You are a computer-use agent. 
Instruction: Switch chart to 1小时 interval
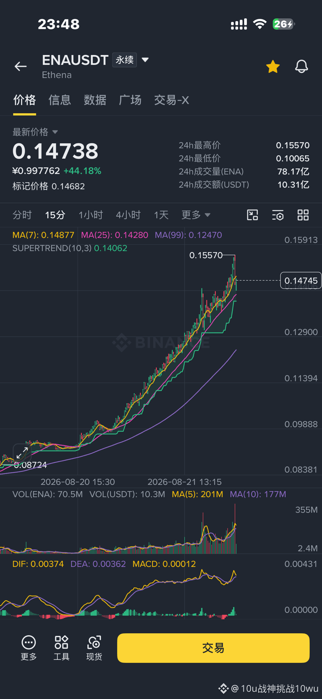click(x=91, y=215)
